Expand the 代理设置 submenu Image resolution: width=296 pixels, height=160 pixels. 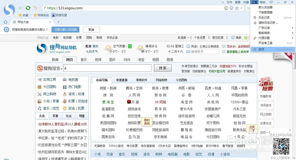click(x=273, y=38)
